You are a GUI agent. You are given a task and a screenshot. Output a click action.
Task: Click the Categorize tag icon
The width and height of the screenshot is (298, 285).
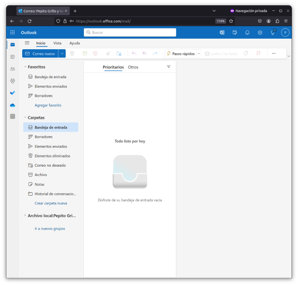click(x=246, y=54)
